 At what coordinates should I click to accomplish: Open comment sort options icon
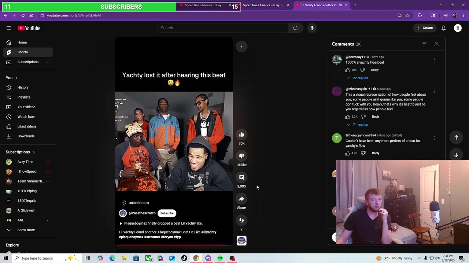point(425,44)
